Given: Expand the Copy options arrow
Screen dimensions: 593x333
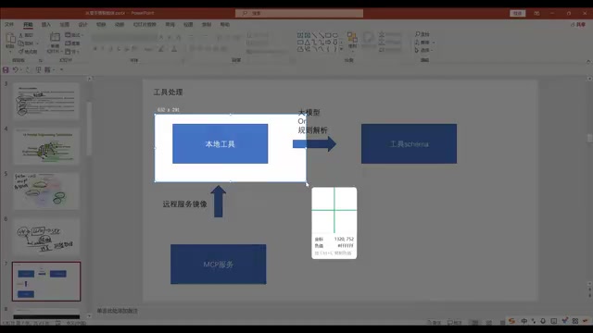Looking at the screenshot, I should (37, 43).
